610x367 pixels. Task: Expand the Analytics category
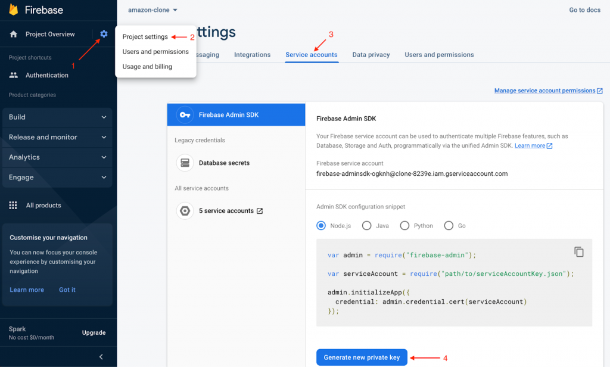[57, 157]
